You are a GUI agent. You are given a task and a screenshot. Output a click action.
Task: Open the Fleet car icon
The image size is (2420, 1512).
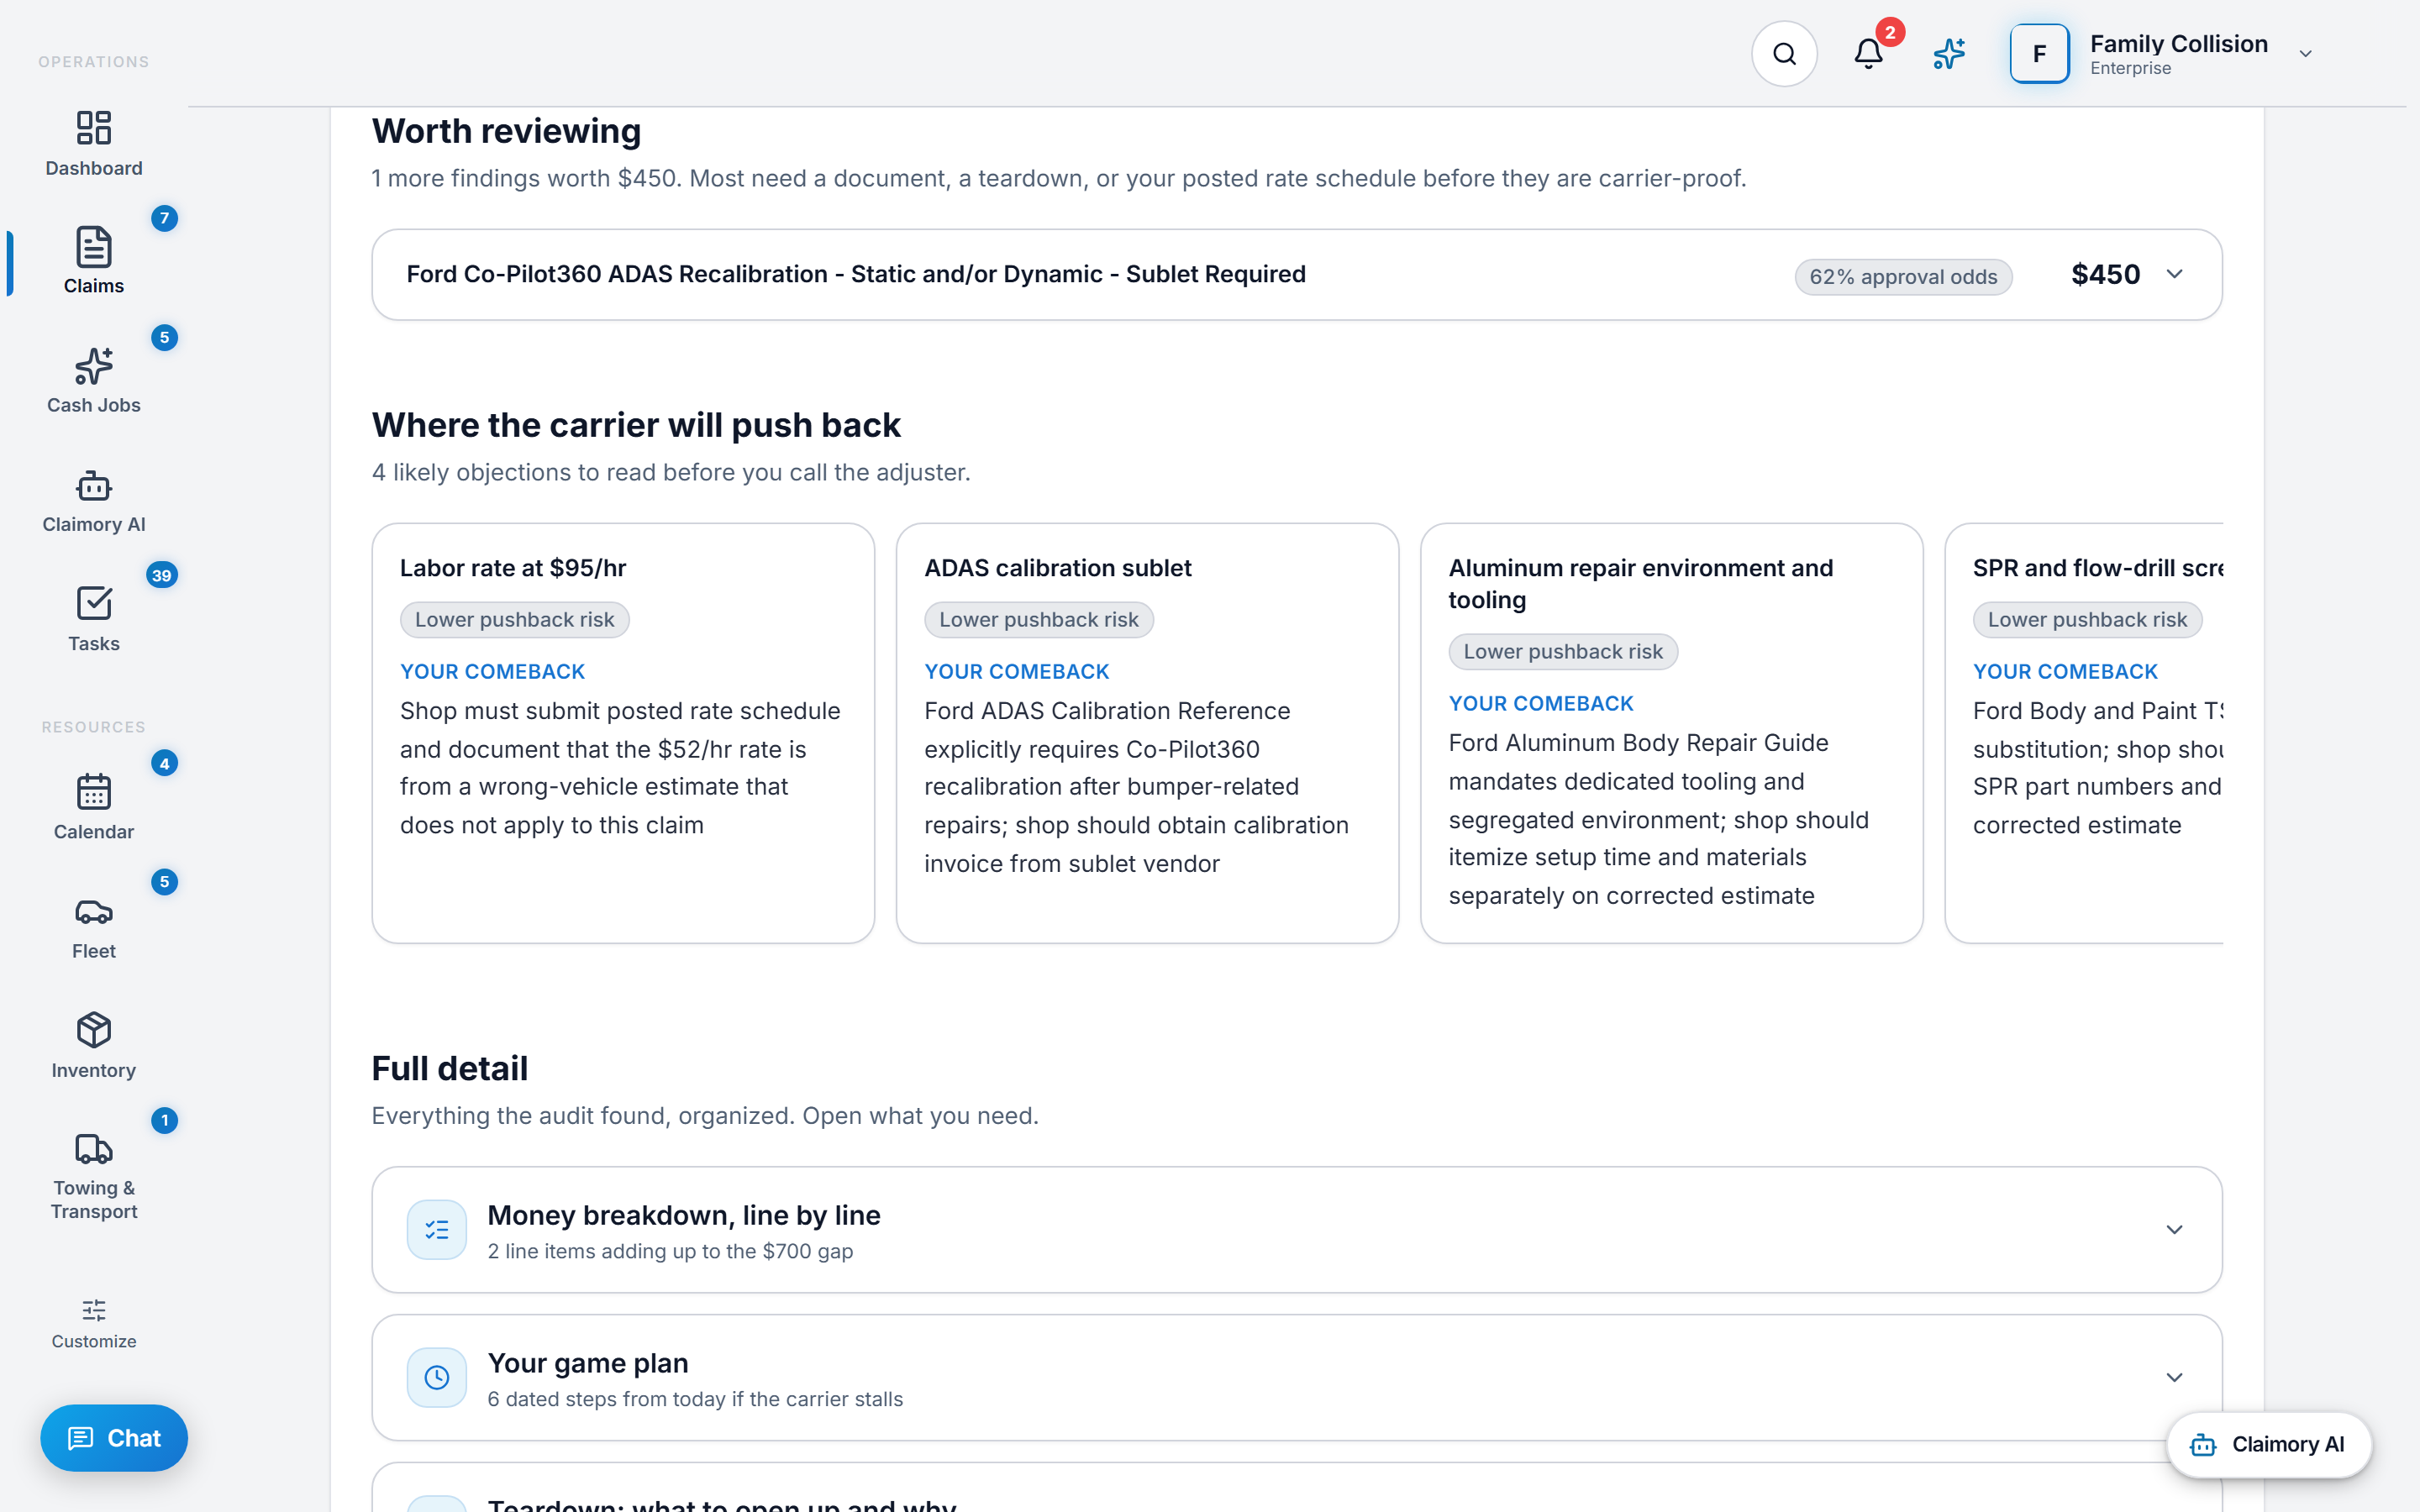(94, 911)
